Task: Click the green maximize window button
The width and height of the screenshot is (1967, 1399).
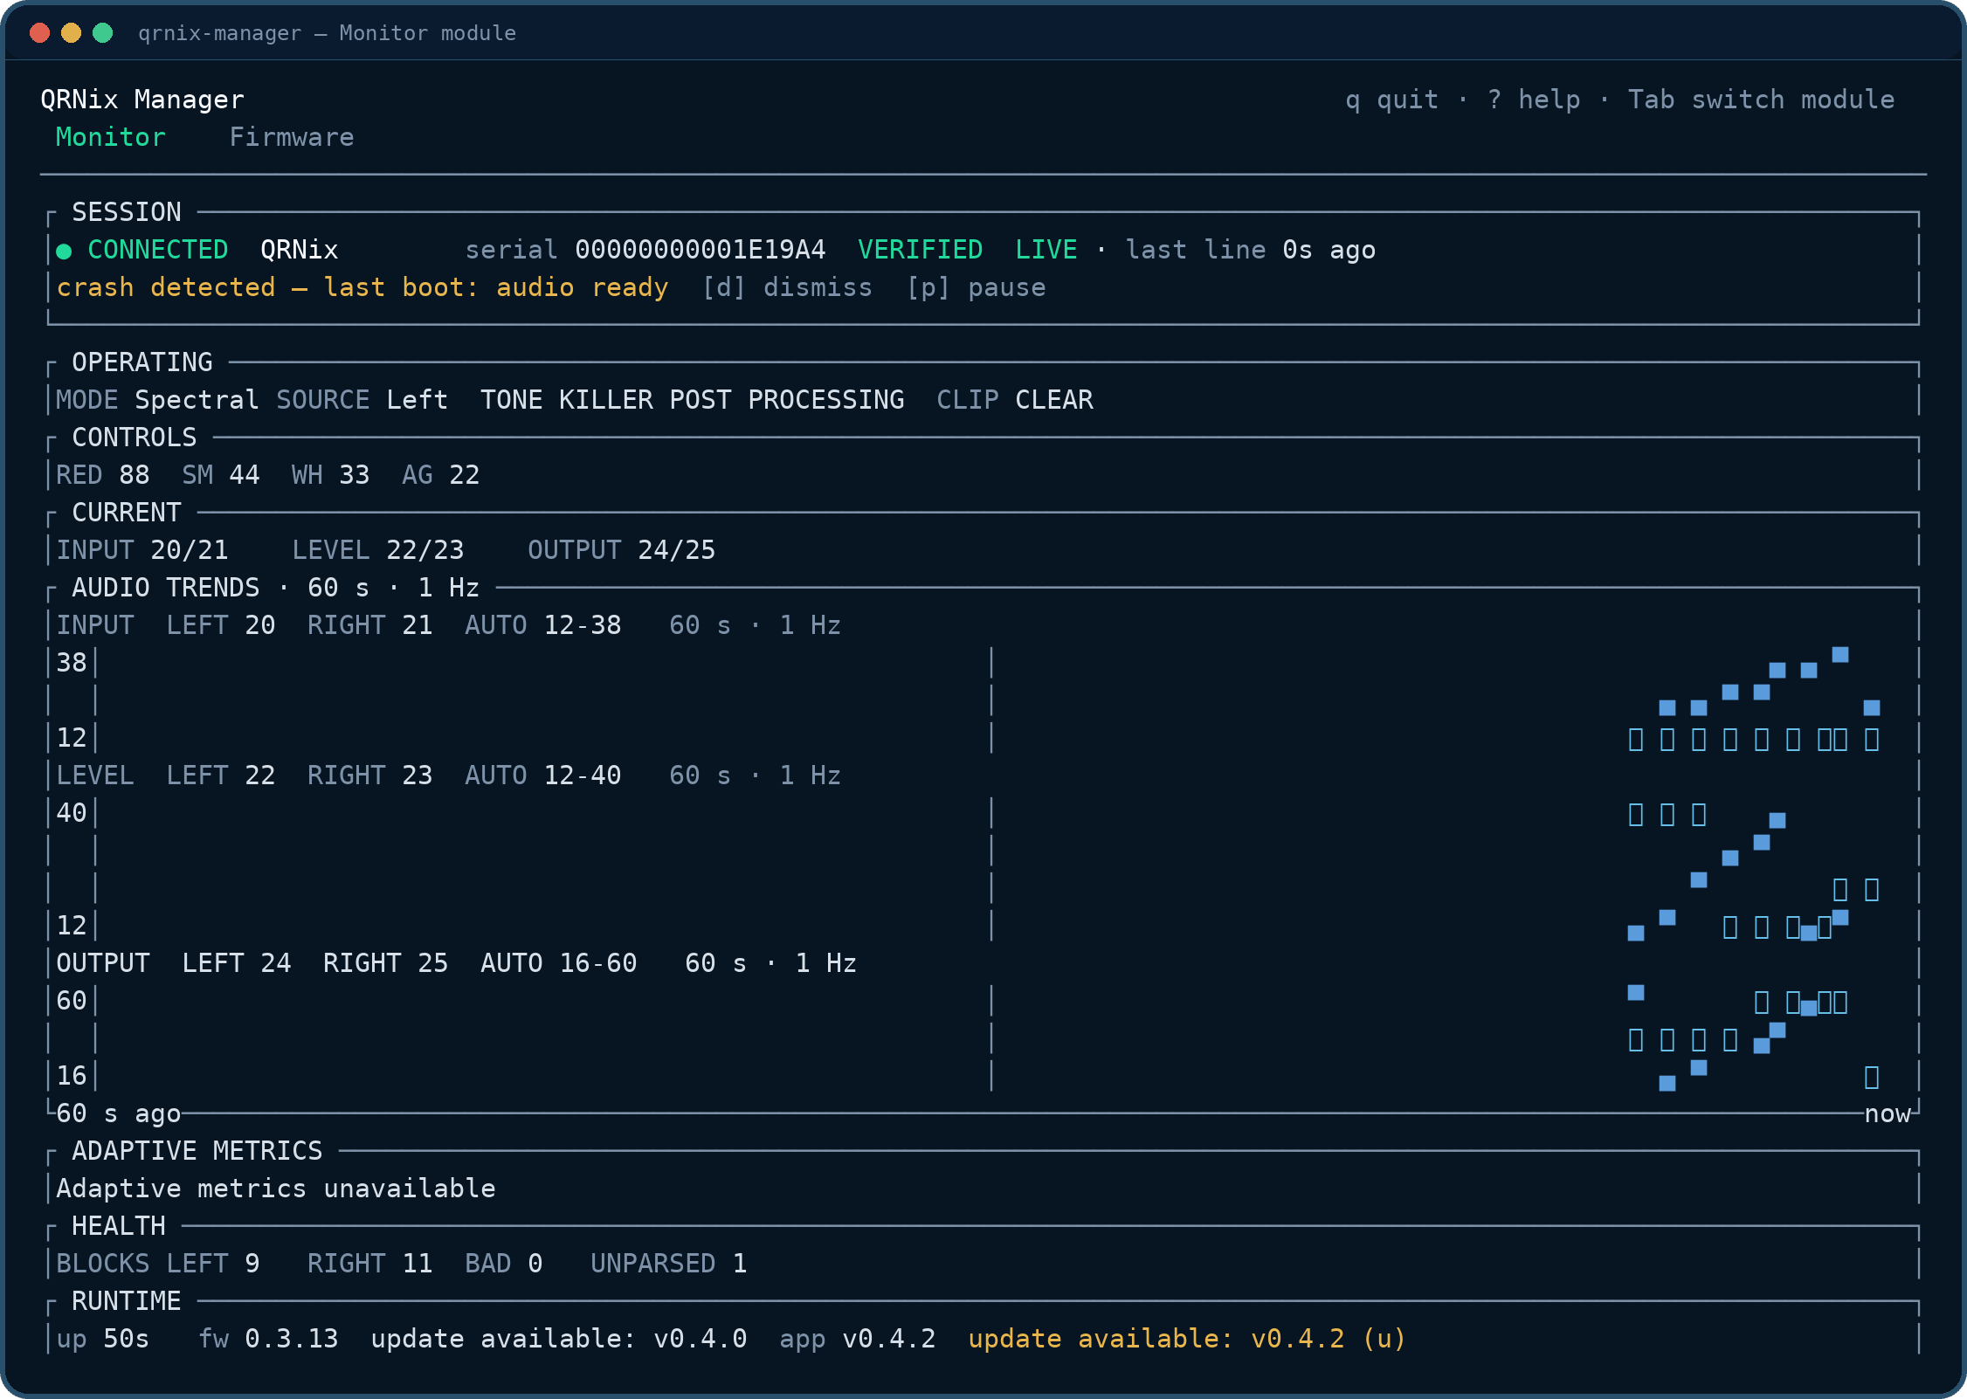Action: point(103,33)
